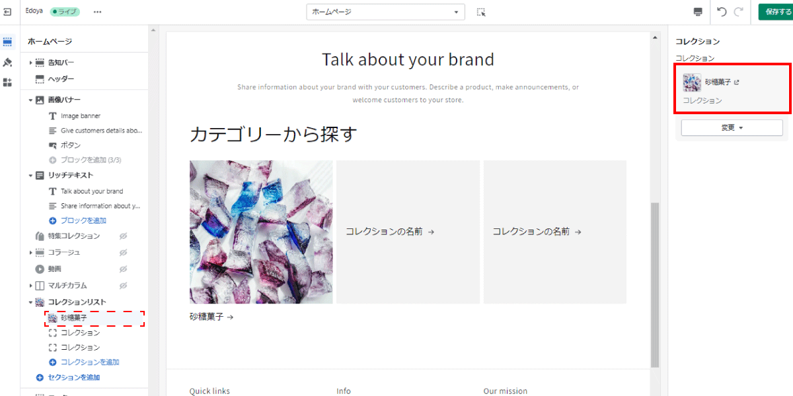Viewport: 793px width, 396px height.
Task: Select Share information about block
Action: (100, 206)
